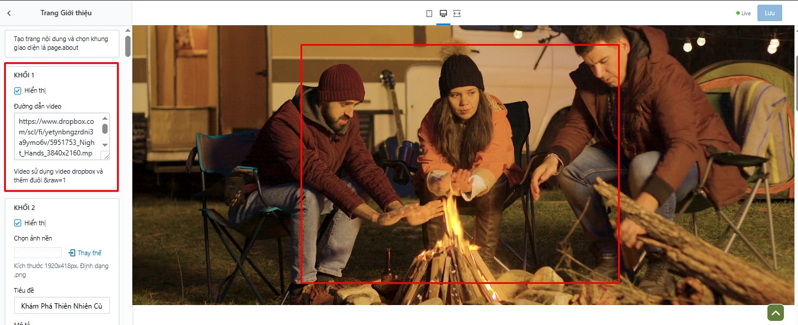Viewport: 798px width, 325px height.
Task: Click the textarea scroll-down arrow
Action: [x=105, y=145]
